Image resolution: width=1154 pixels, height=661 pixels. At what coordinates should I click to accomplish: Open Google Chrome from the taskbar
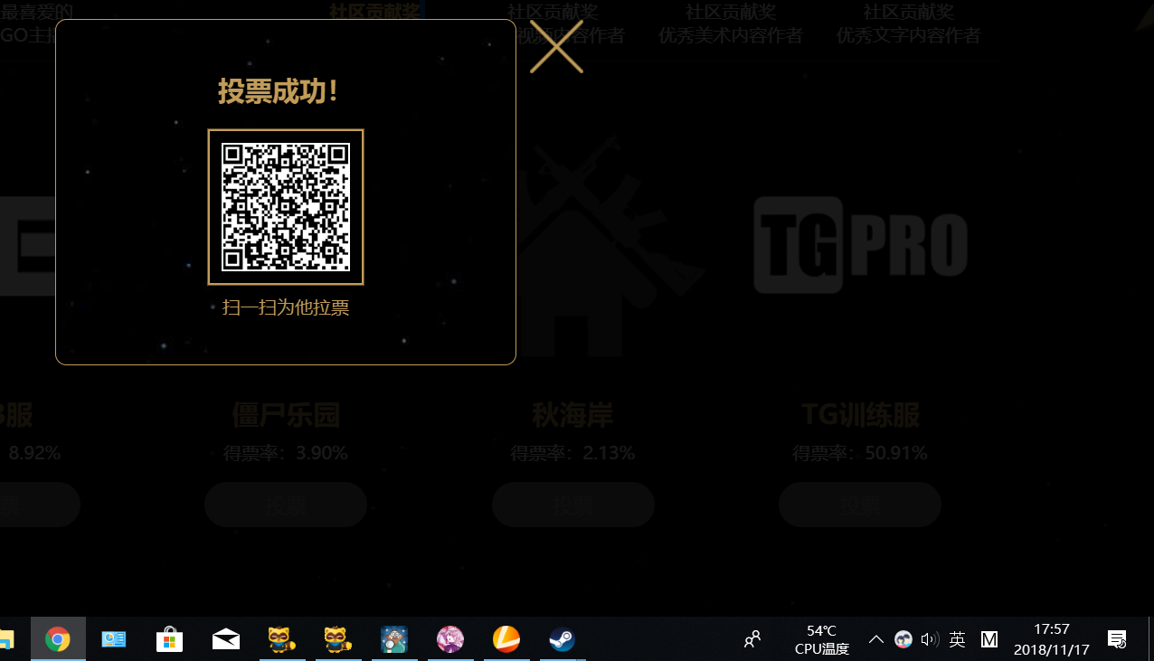point(58,639)
